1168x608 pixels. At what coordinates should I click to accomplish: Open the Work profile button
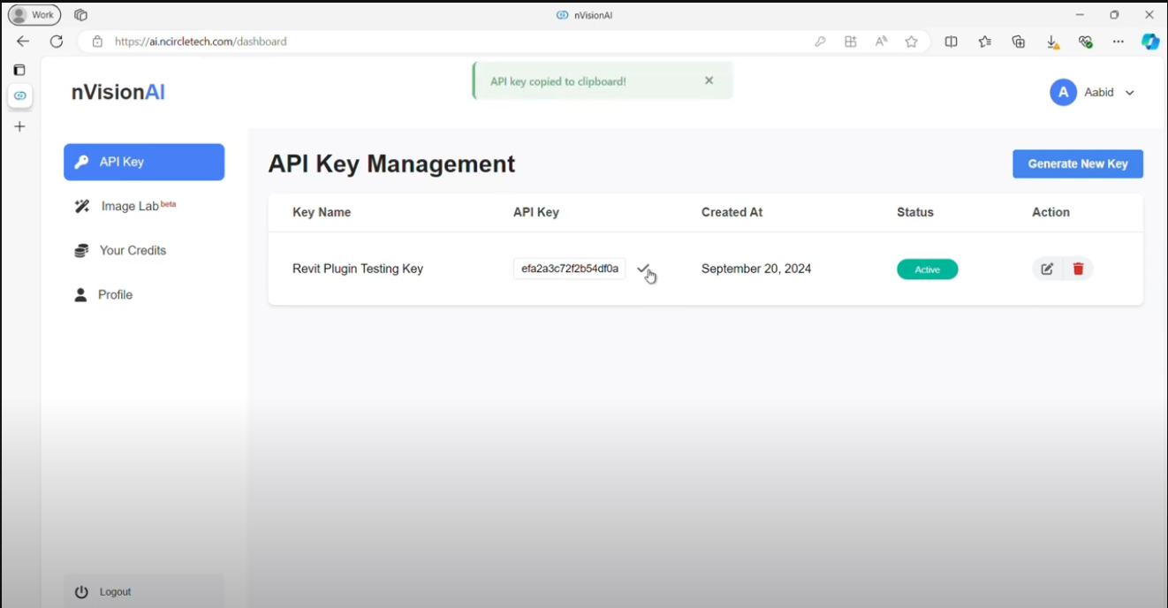pyautogui.click(x=34, y=15)
